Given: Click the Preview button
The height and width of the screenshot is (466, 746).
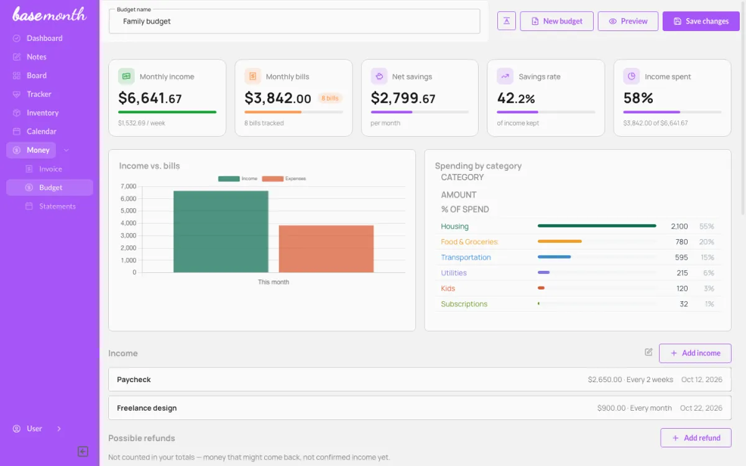Looking at the screenshot, I should click(628, 21).
